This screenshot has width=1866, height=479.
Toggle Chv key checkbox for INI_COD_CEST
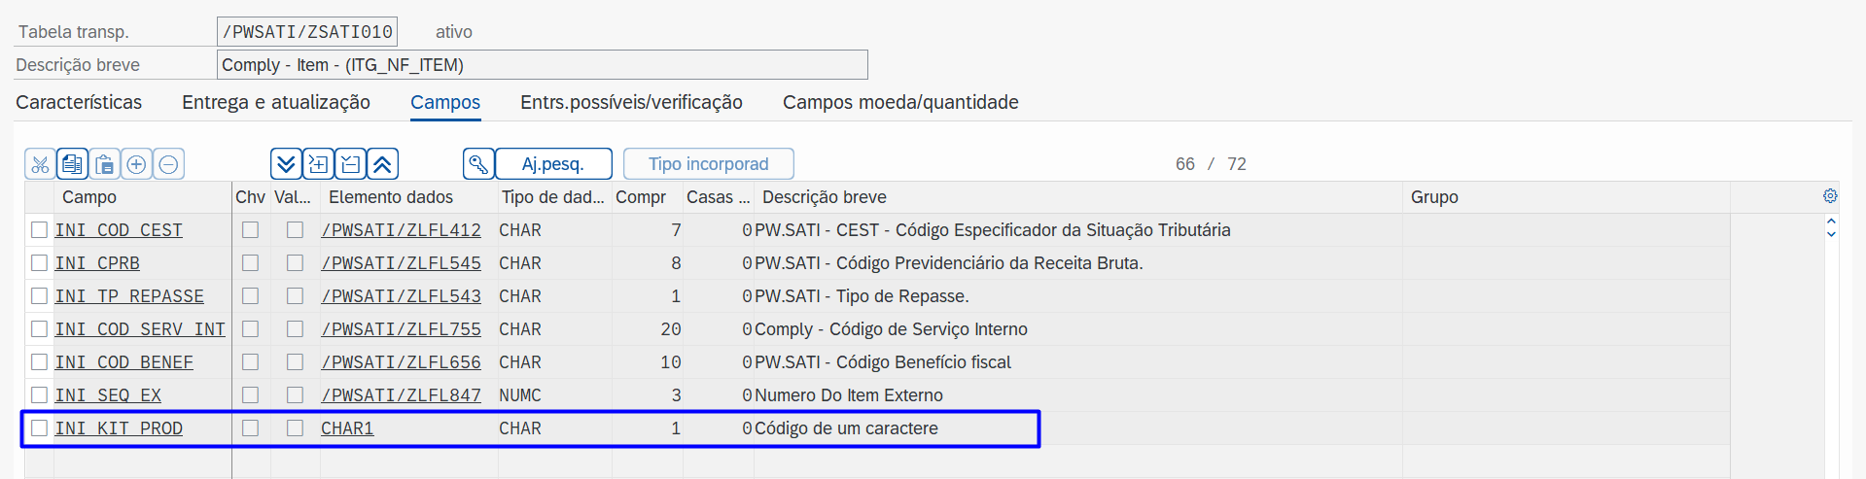250,230
